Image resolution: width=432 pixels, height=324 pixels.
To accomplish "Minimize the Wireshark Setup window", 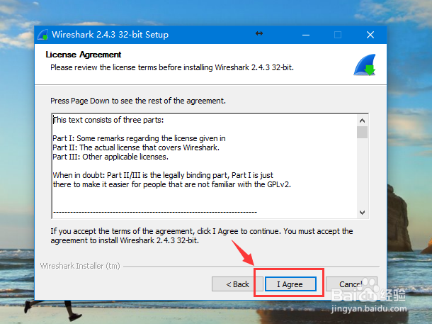I will [306, 35].
